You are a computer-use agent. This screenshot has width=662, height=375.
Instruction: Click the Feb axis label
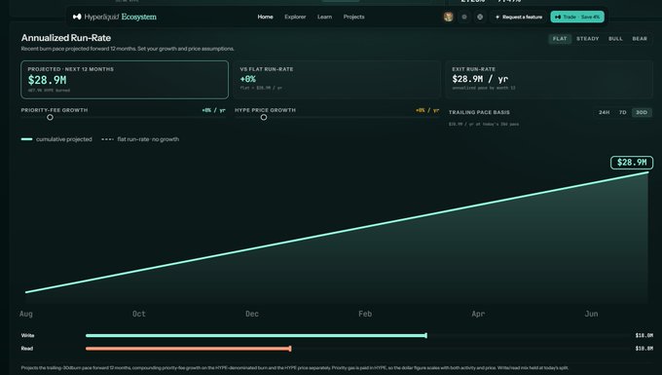click(365, 314)
